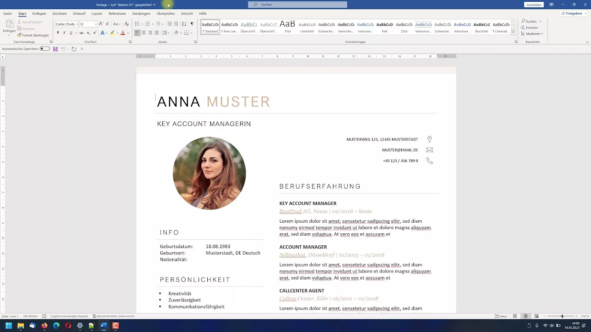Expand the Formatvorlagen styles gallery
591x332 pixels.
coord(513,32)
